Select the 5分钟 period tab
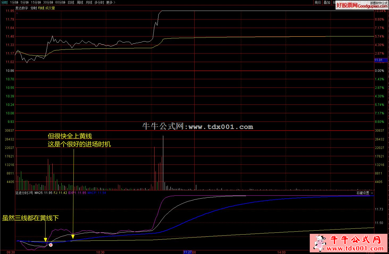Image resolution: width=389 pixels, height=254 pixels. pyautogui.click(x=24, y=2)
